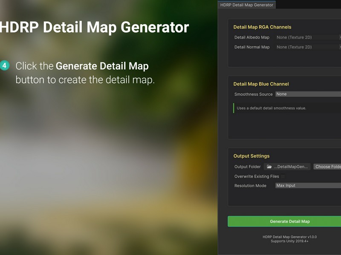This screenshot has height=255, width=341.
Task: Click the default detail smoothness help text
Action: (x=272, y=108)
